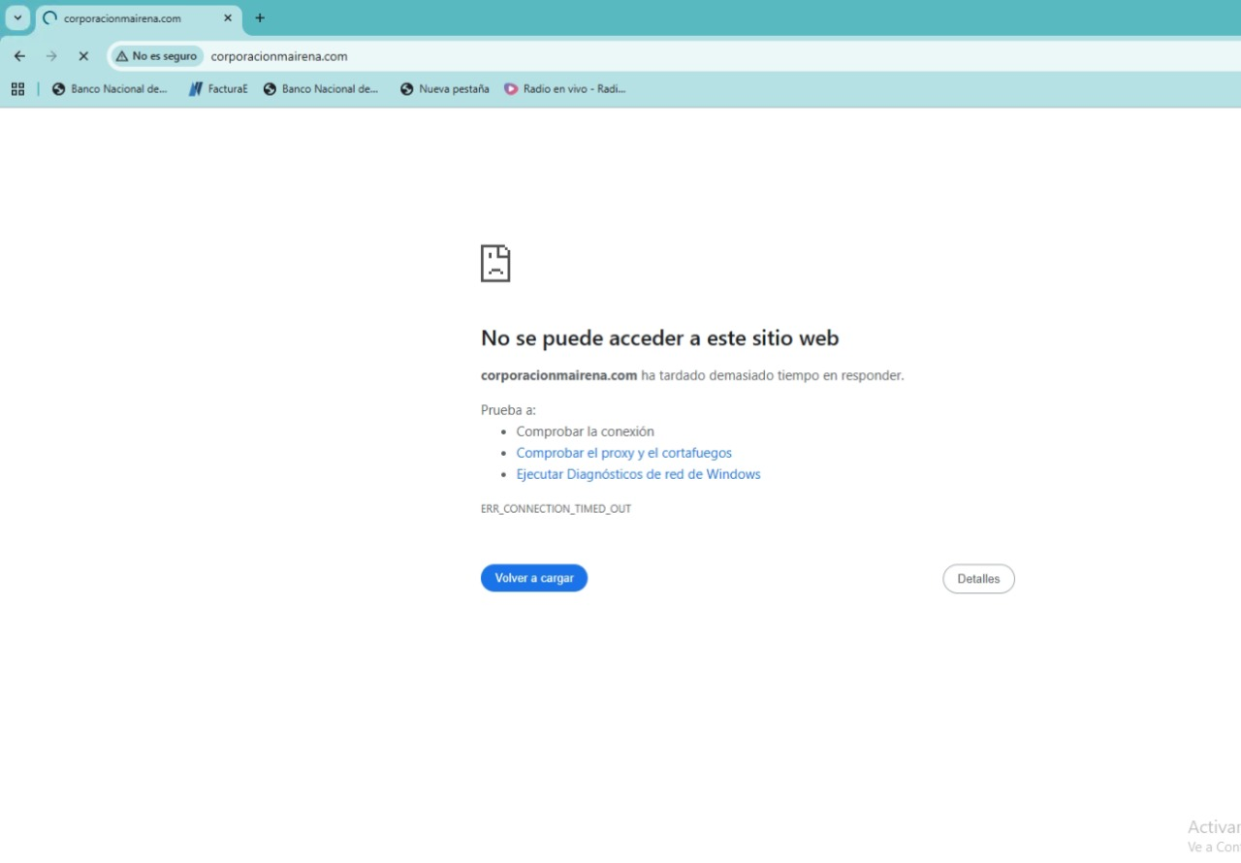Open the 'No es seguro' site info chip
The width and height of the screenshot is (1241, 863).
(156, 56)
